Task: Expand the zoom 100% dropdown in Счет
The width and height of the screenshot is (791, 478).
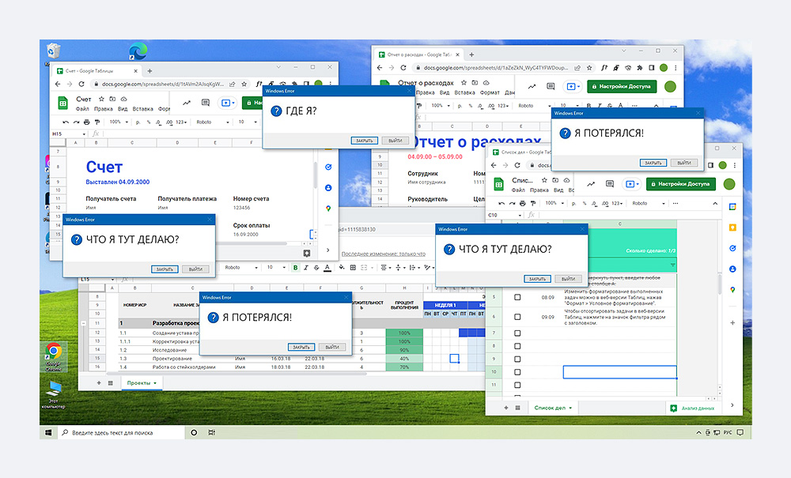Action: click(127, 122)
